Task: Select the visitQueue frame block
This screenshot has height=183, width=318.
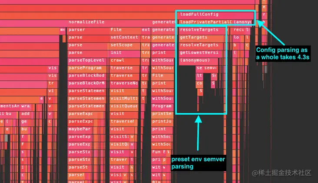Action: (x=124, y=106)
